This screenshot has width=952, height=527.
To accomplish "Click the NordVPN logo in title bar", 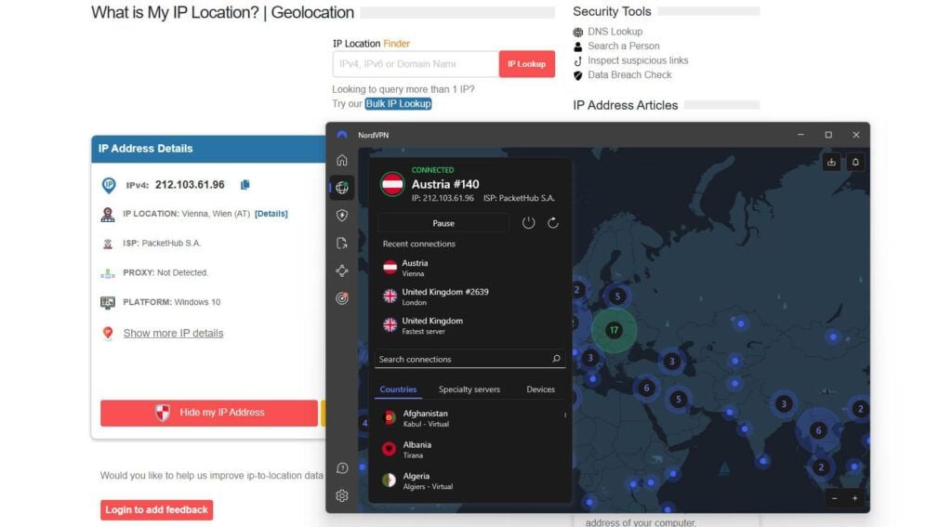I will (x=342, y=135).
